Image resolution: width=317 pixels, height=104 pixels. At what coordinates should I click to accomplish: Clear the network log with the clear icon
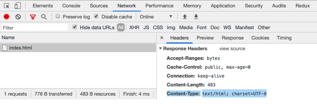18,17
